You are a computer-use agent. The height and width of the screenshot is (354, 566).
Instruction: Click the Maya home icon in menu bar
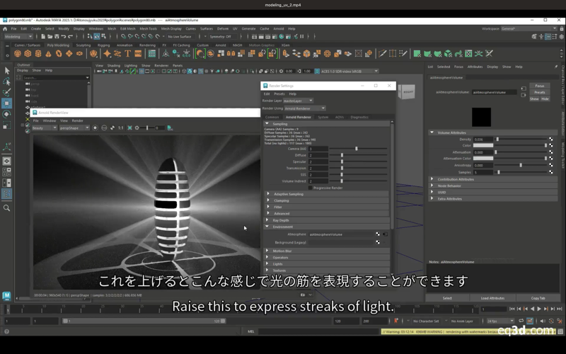point(5,28)
